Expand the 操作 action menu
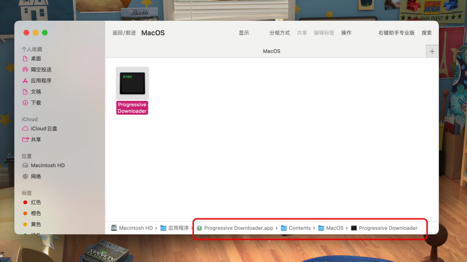 coord(346,33)
